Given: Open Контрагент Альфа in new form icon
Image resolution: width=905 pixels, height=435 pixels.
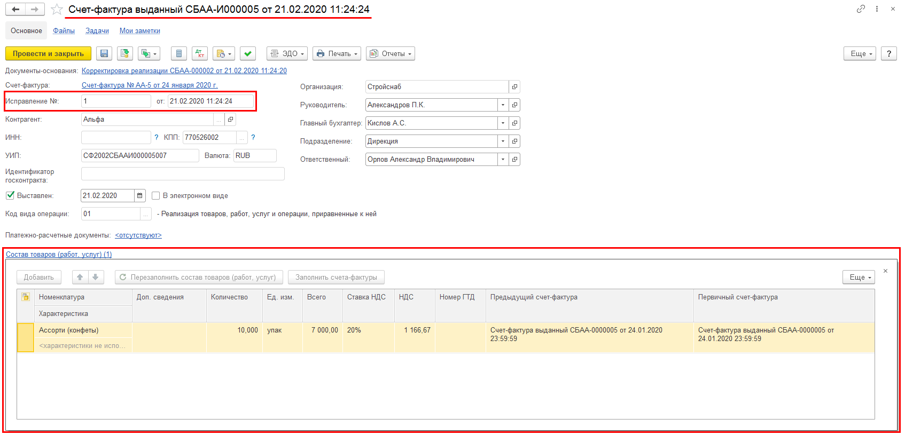Looking at the screenshot, I should point(230,119).
